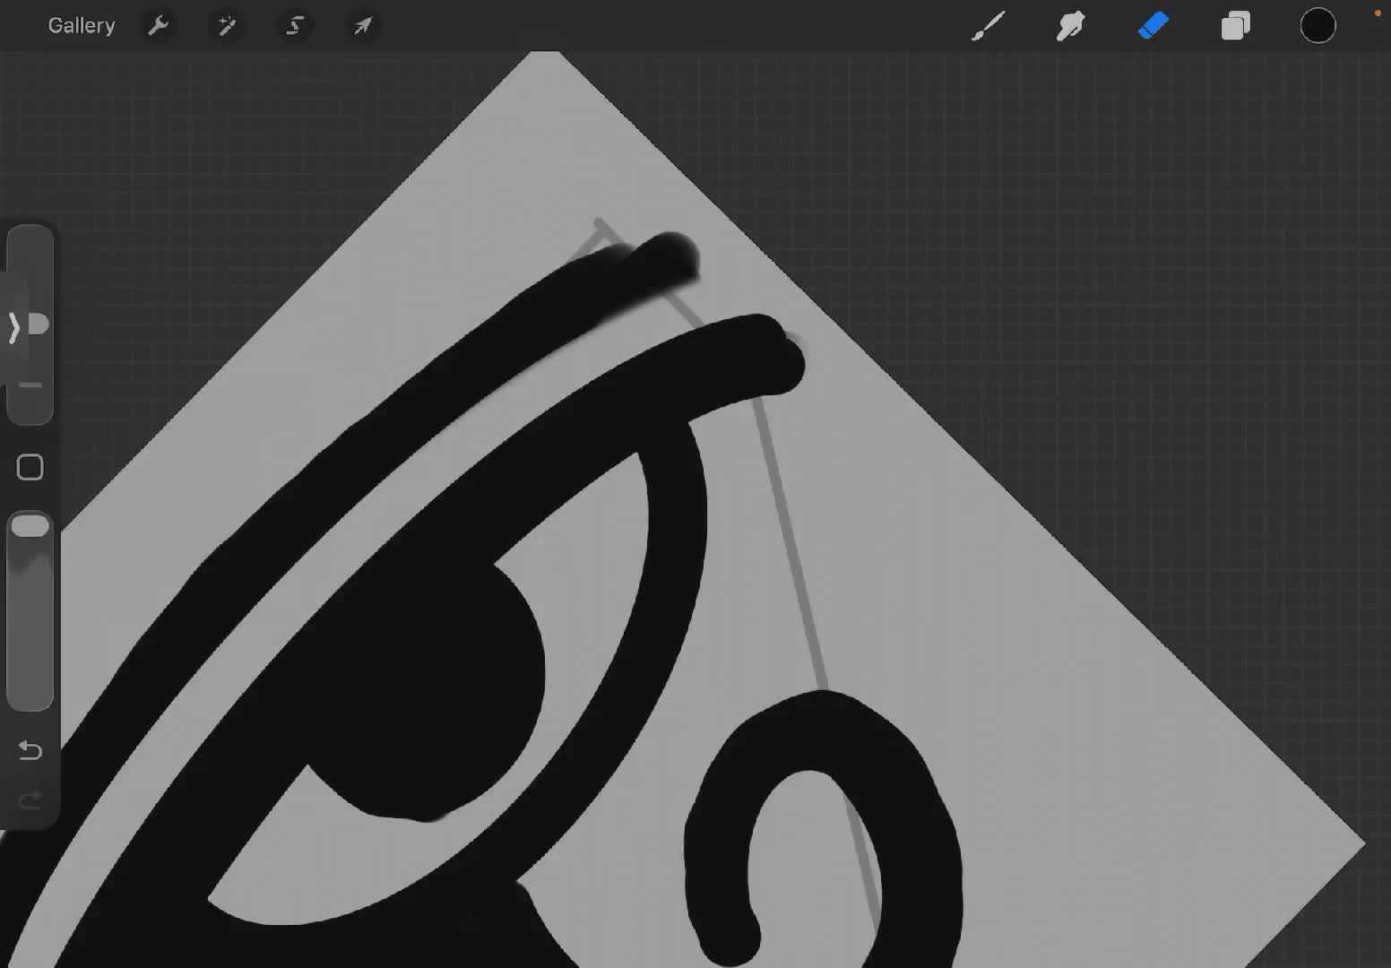Click the opacity slider handle
This screenshot has height=968, width=1391.
tap(30, 526)
